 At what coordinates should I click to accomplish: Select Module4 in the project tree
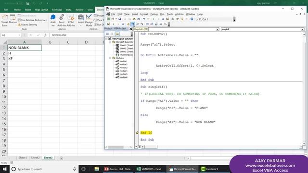click(x=123, y=71)
